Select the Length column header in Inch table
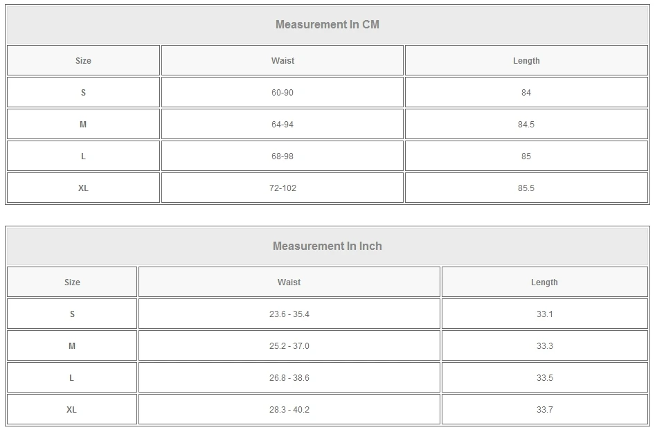 tap(544, 282)
